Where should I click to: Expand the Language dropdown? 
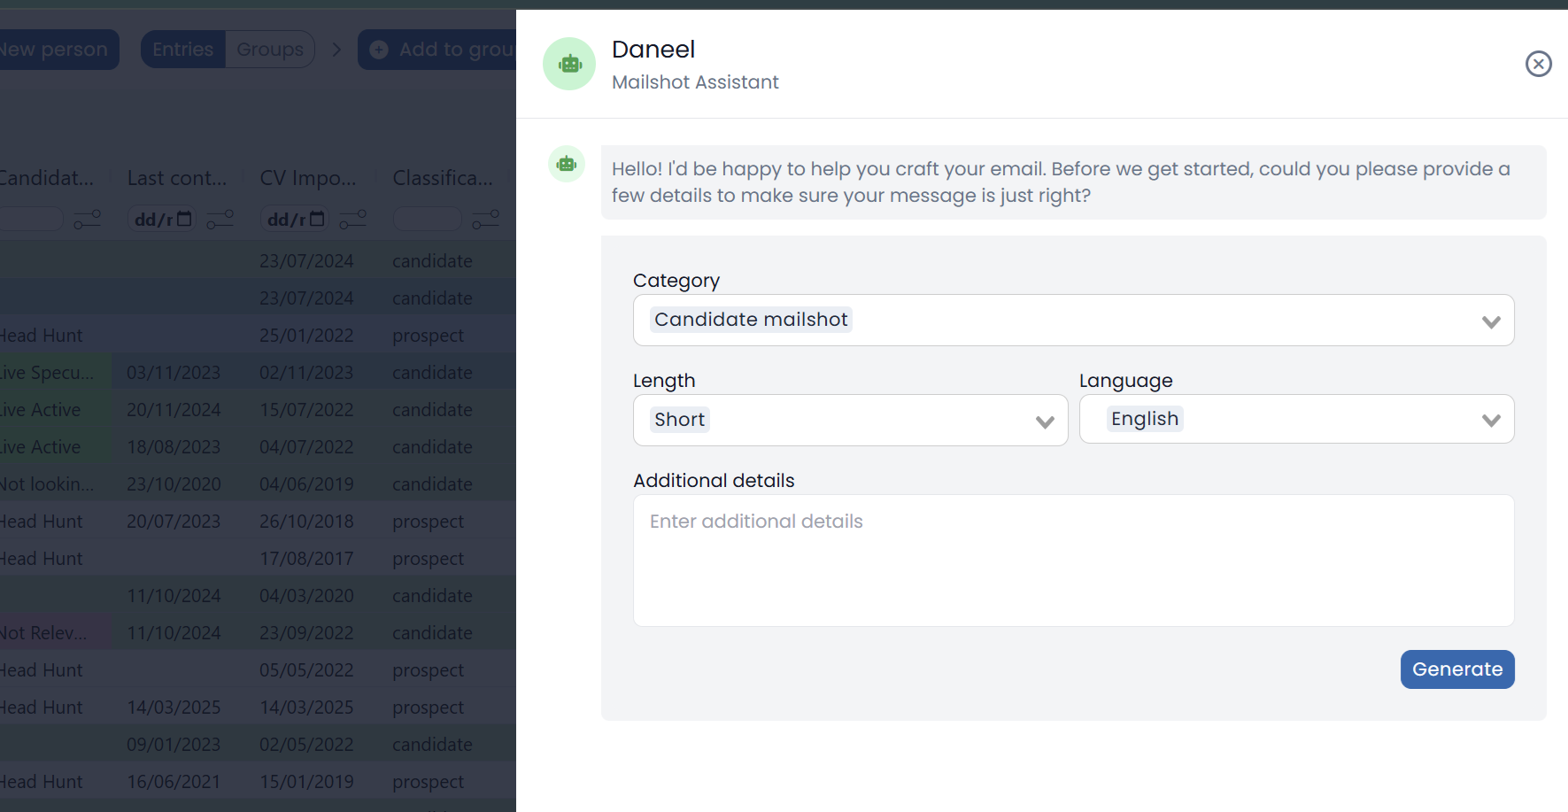[1490, 420]
